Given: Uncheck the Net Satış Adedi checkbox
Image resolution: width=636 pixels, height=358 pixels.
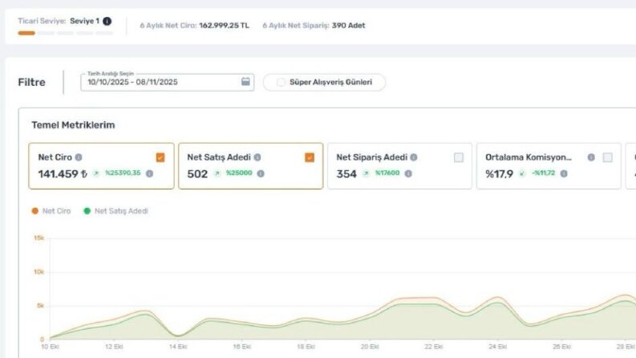Looking at the screenshot, I should [x=310, y=157].
